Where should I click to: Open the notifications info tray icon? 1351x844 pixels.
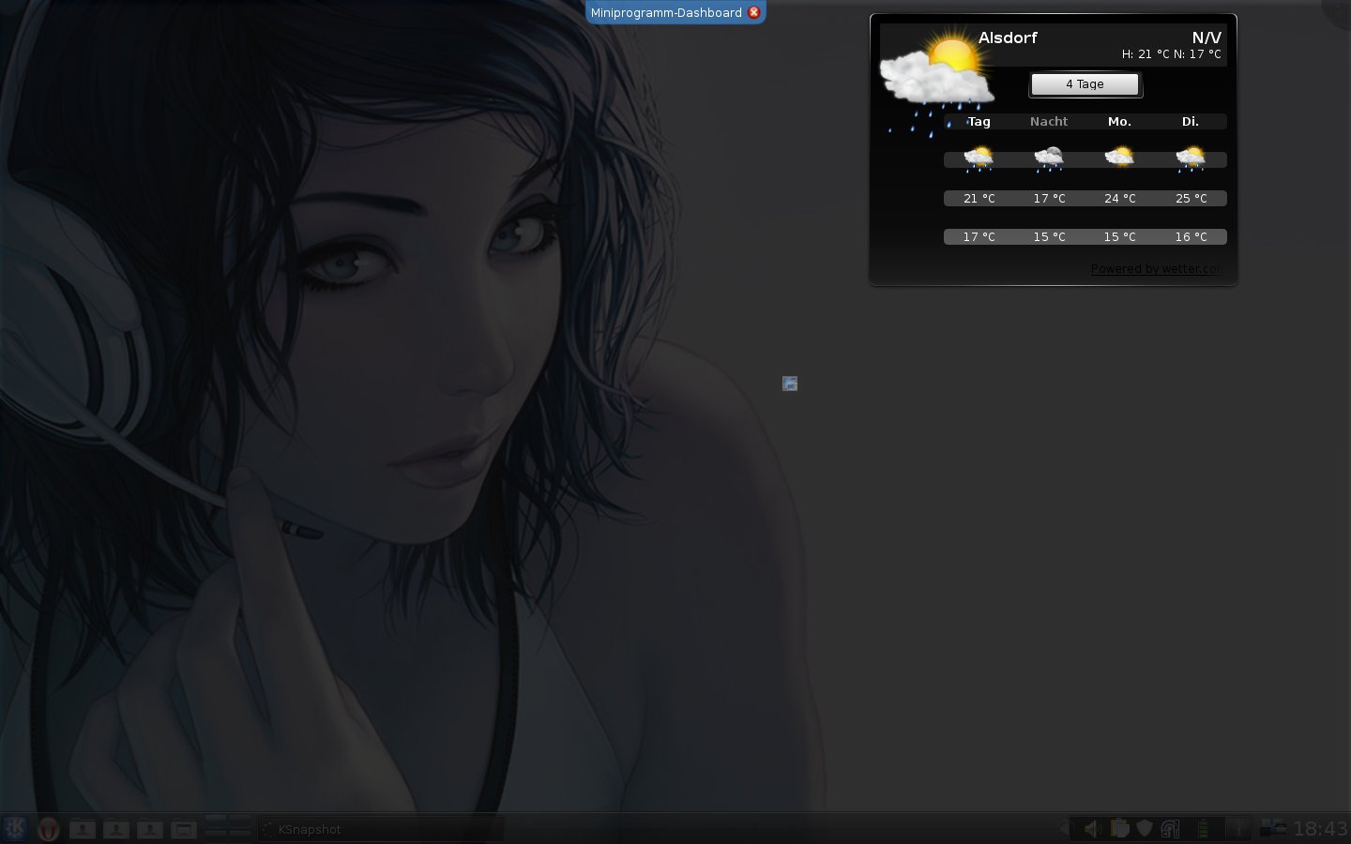pyautogui.click(x=1238, y=829)
